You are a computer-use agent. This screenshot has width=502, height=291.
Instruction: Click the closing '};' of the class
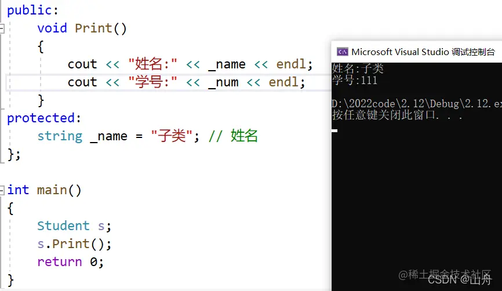tap(14, 154)
